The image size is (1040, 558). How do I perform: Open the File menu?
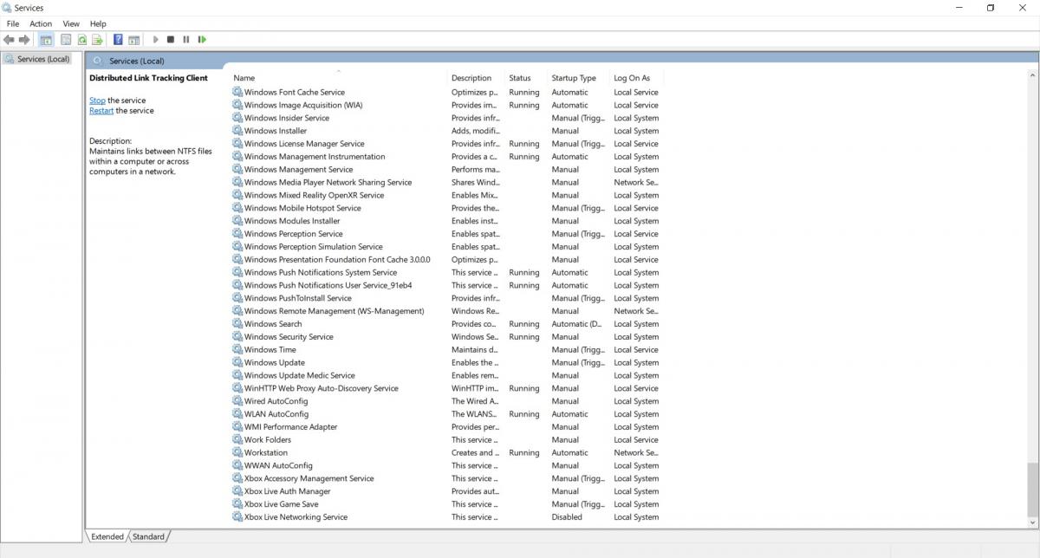(x=13, y=23)
